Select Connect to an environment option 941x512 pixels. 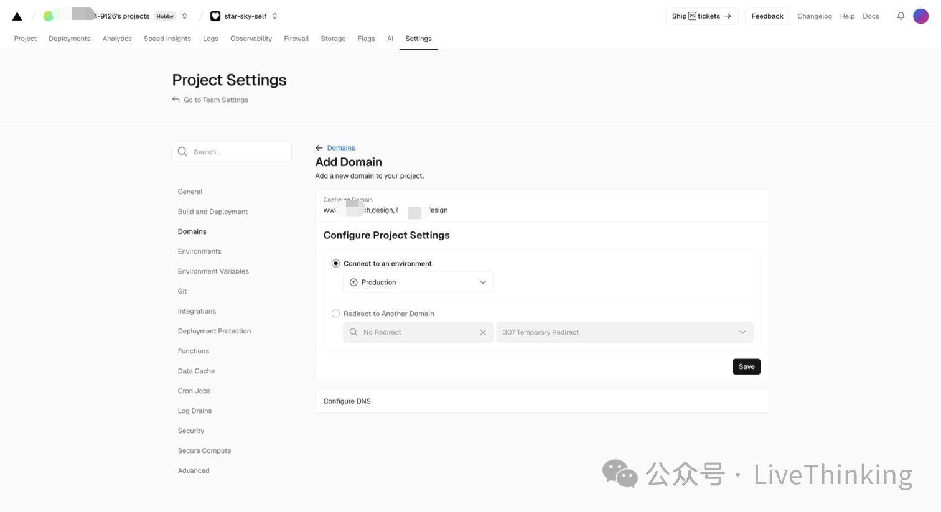tap(336, 264)
